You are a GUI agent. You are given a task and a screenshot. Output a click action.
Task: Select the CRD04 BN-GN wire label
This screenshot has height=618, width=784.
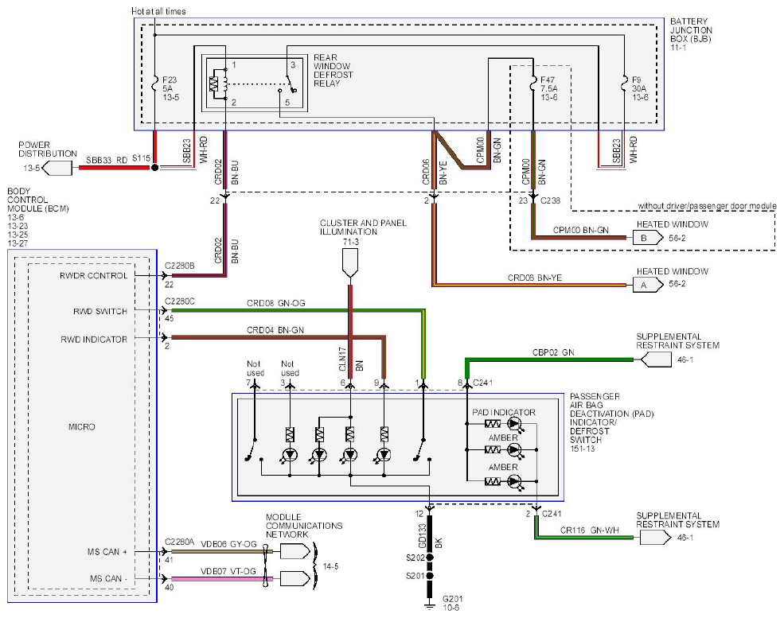tap(275, 330)
